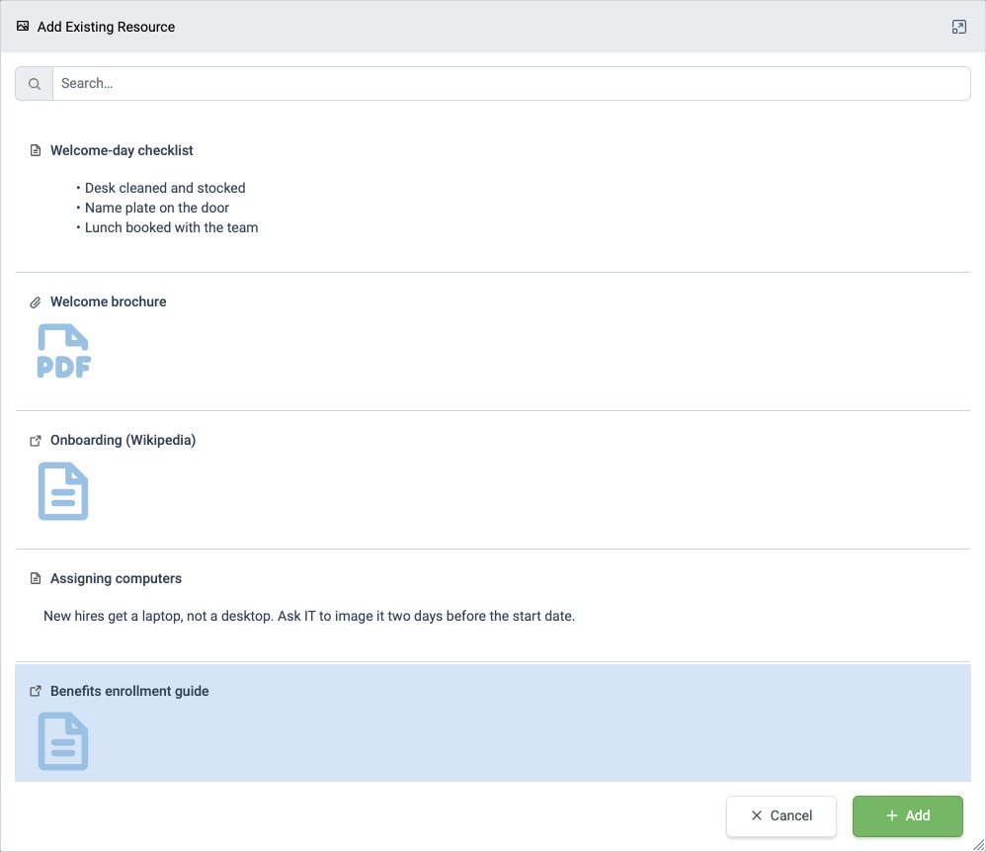Screen dimensions: 986x852
Task: Click the Add Existing Resource header title
Action: click(x=106, y=27)
